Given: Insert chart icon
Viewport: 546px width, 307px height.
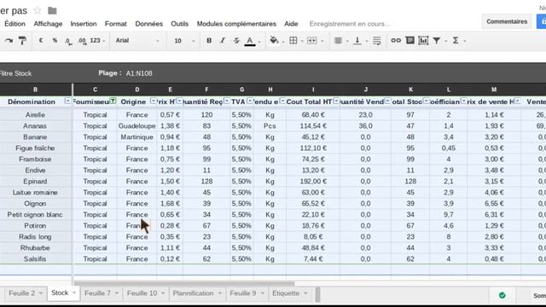Looking at the screenshot, I should pyautogui.click(x=423, y=40).
